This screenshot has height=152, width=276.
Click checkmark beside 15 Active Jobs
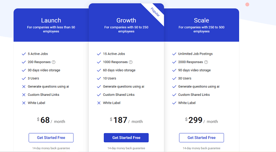click(99, 54)
